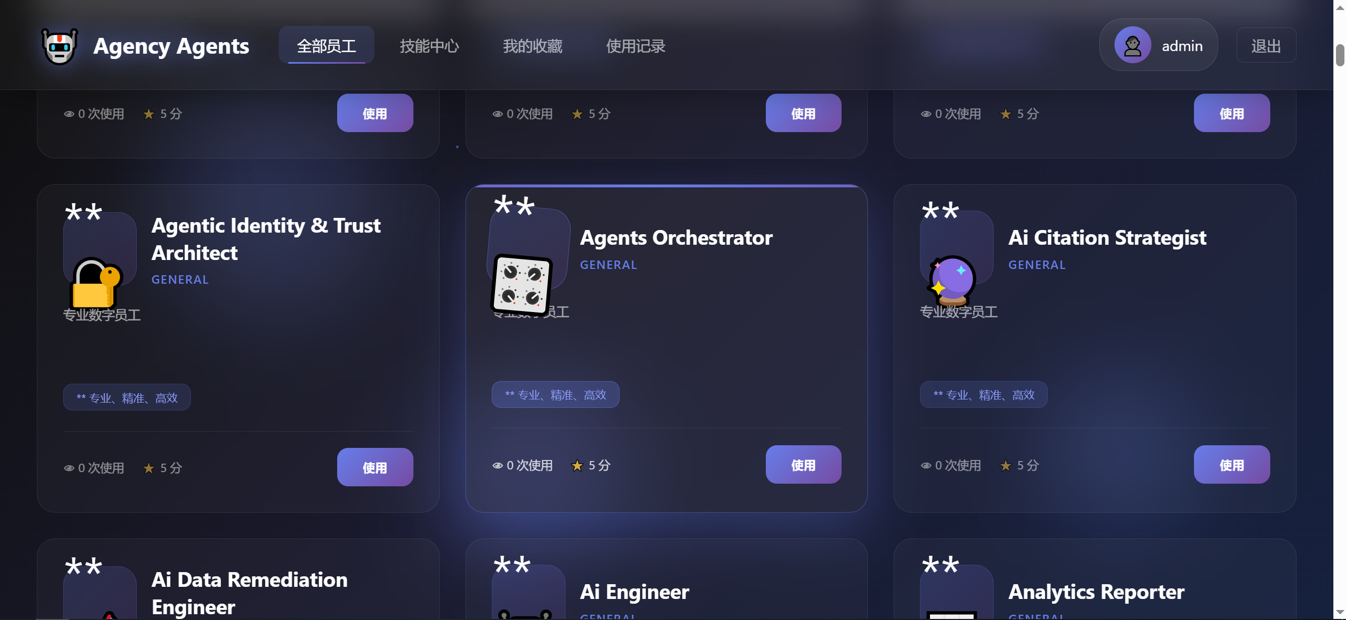Click the star rating icon on Agents Orchestrator
Viewport: 1346px width, 620px height.
pos(577,466)
